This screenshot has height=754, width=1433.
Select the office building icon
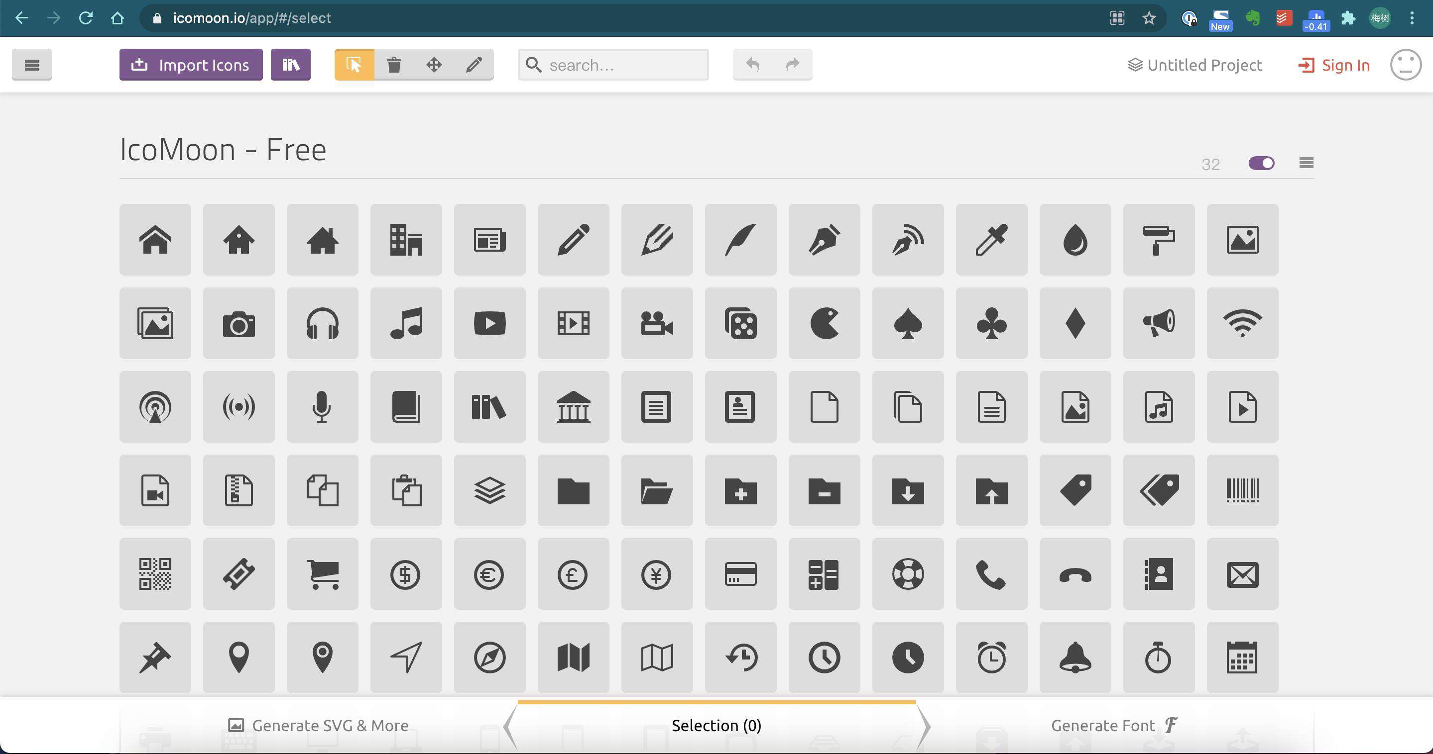[x=406, y=240]
